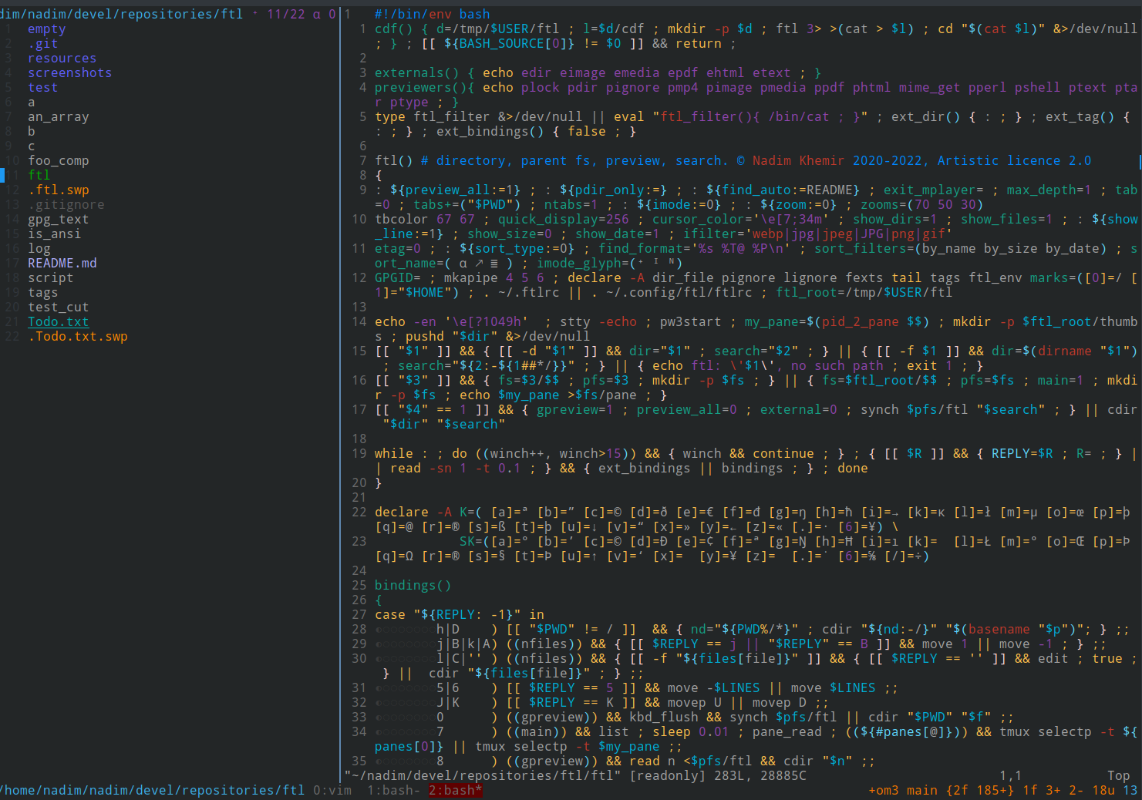Image resolution: width=1142 pixels, height=800 pixels.
Task: Place cursor on 'bindings()' function definition
Action: pyautogui.click(x=413, y=586)
